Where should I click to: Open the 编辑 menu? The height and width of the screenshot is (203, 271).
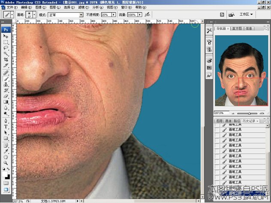[x=26, y=7]
